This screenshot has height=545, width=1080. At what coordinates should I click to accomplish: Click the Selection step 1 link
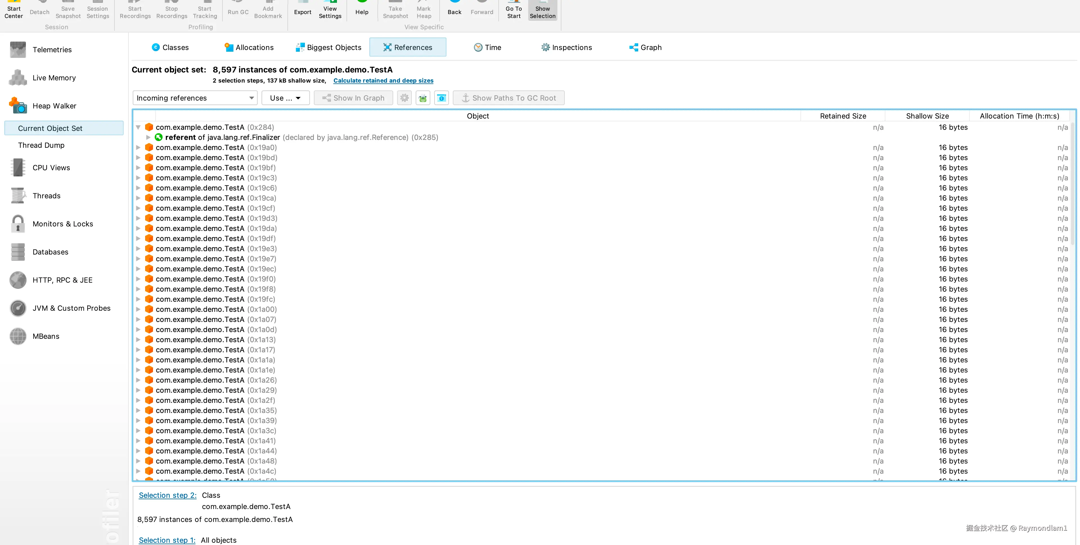tap(167, 540)
